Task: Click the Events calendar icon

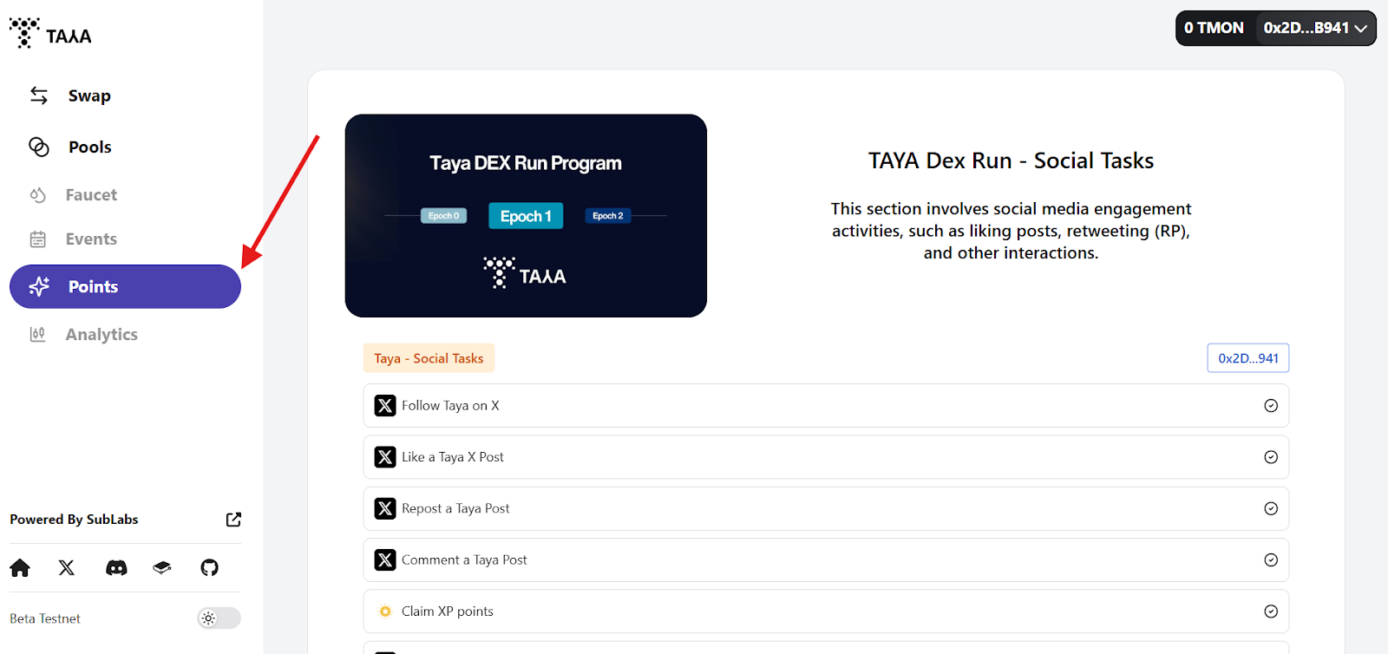Action: coord(38,239)
